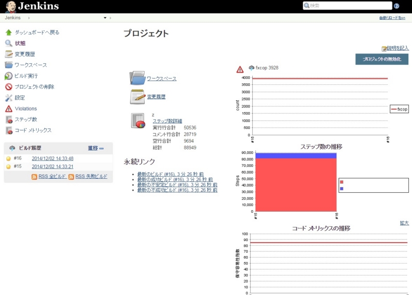Screen dimensions: 412x295
Task: Open the 変更履歴 main link
Action: coord(157,97)
